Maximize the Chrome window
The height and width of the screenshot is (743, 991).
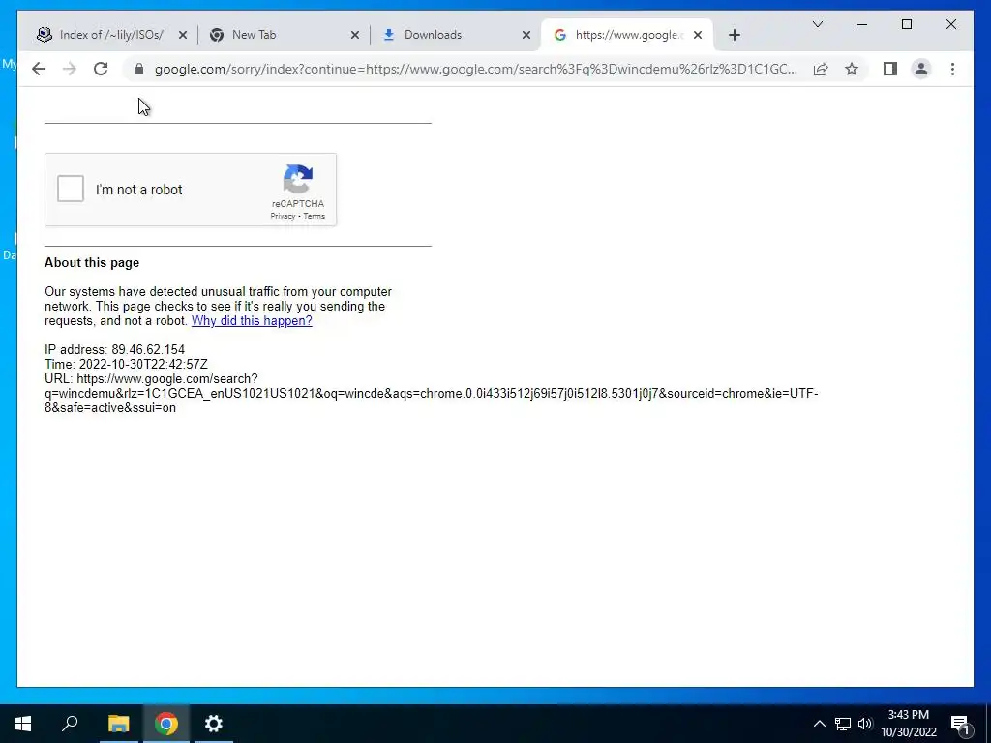click(906, 24)
